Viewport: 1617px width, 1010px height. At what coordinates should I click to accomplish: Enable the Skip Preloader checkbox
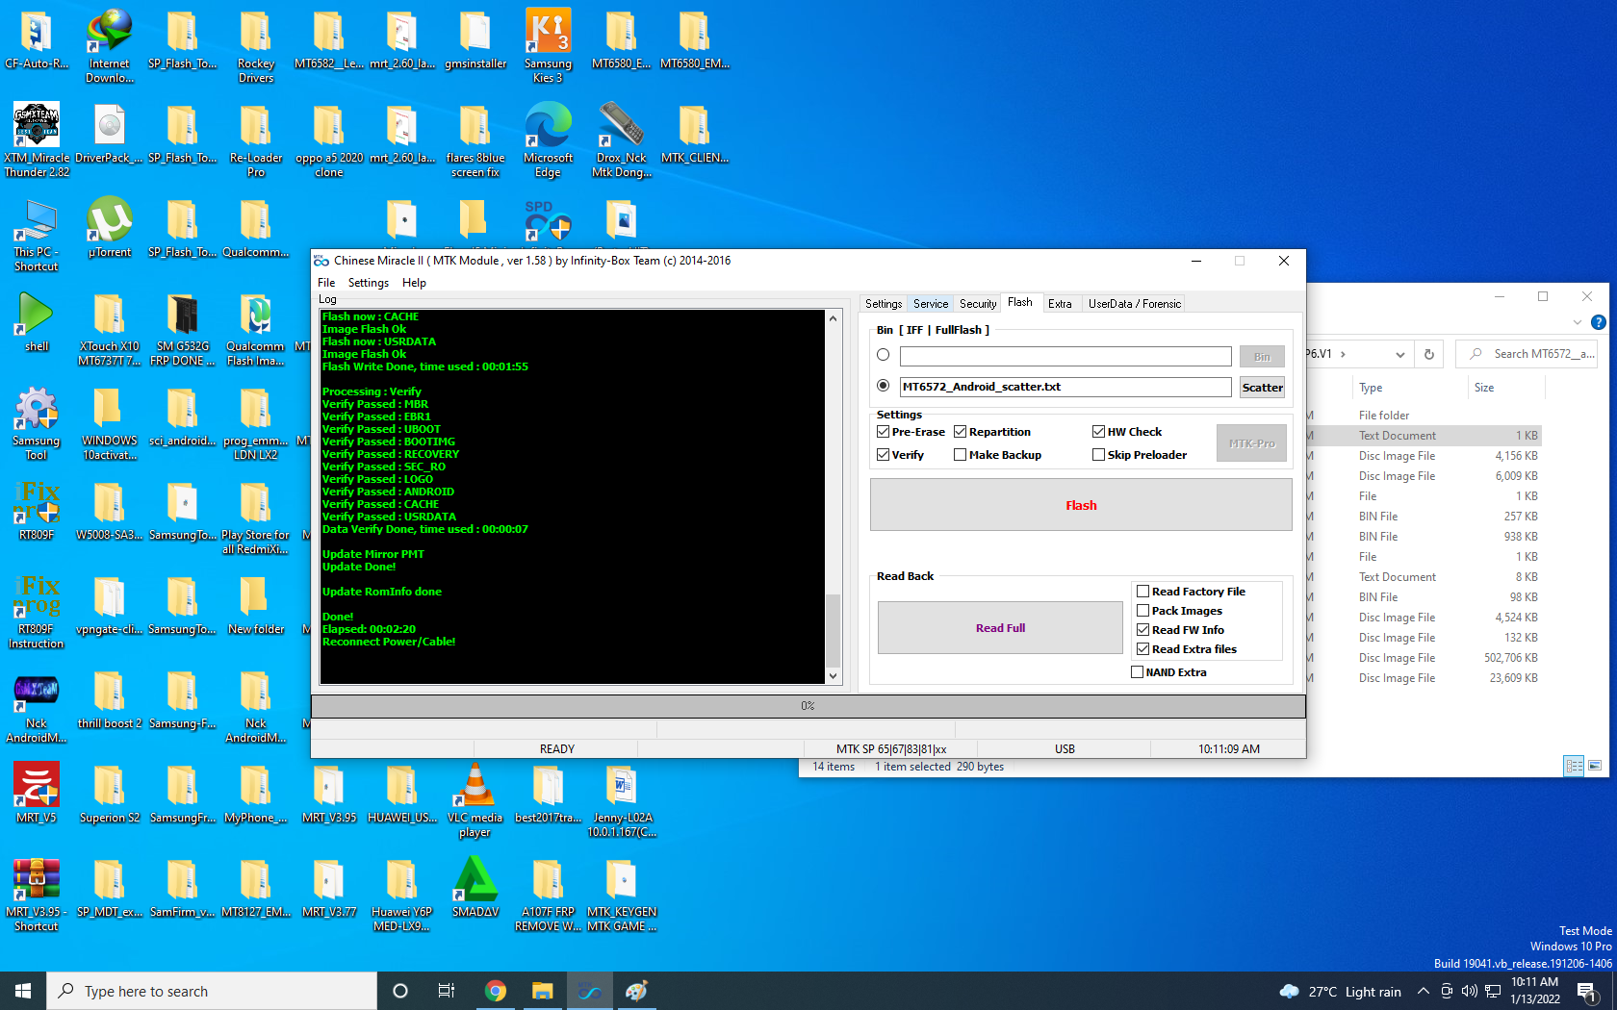(1099, 455)
